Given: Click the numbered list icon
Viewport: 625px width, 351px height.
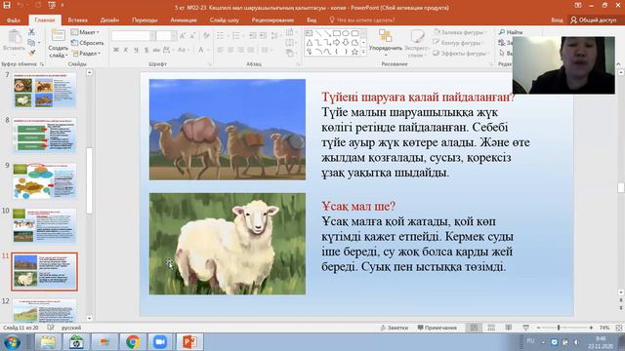Looking at the screenshot, I should pos(237,36).
